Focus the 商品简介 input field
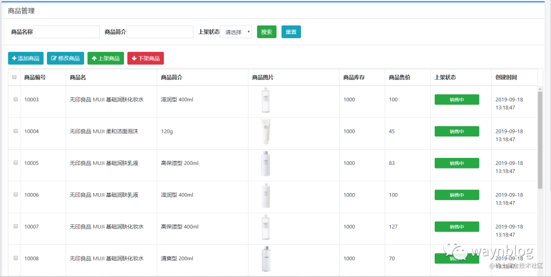551x277 pixels. tap(160, 32)
